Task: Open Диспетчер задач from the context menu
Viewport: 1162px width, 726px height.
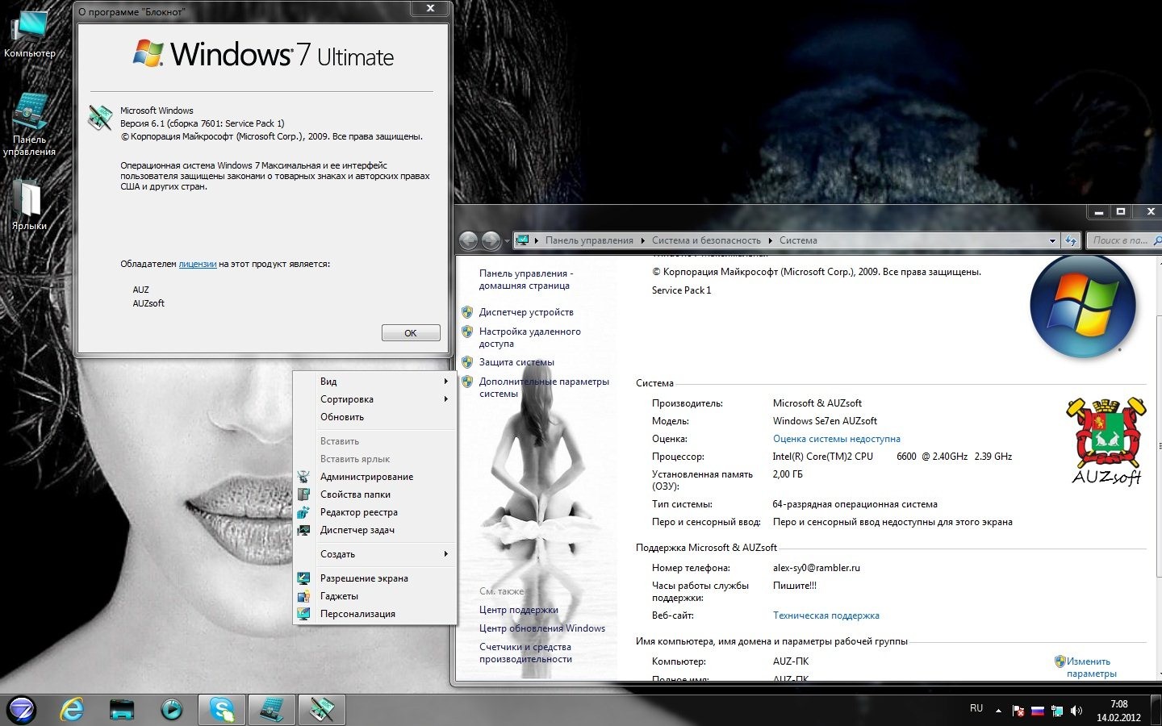Action: tap(375, 530)
